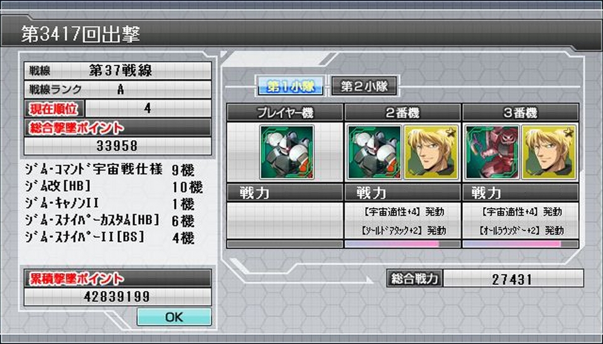Click the star badge on unit 2 pilot
Viewport: 603px width, 344px height.
(x=451, y=132)
